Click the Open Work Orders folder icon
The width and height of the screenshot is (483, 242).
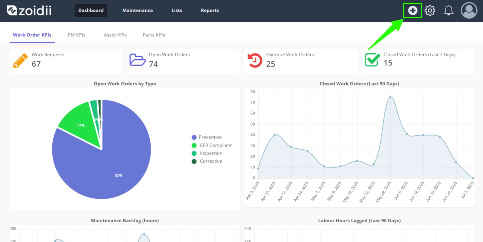click(137, 60)
